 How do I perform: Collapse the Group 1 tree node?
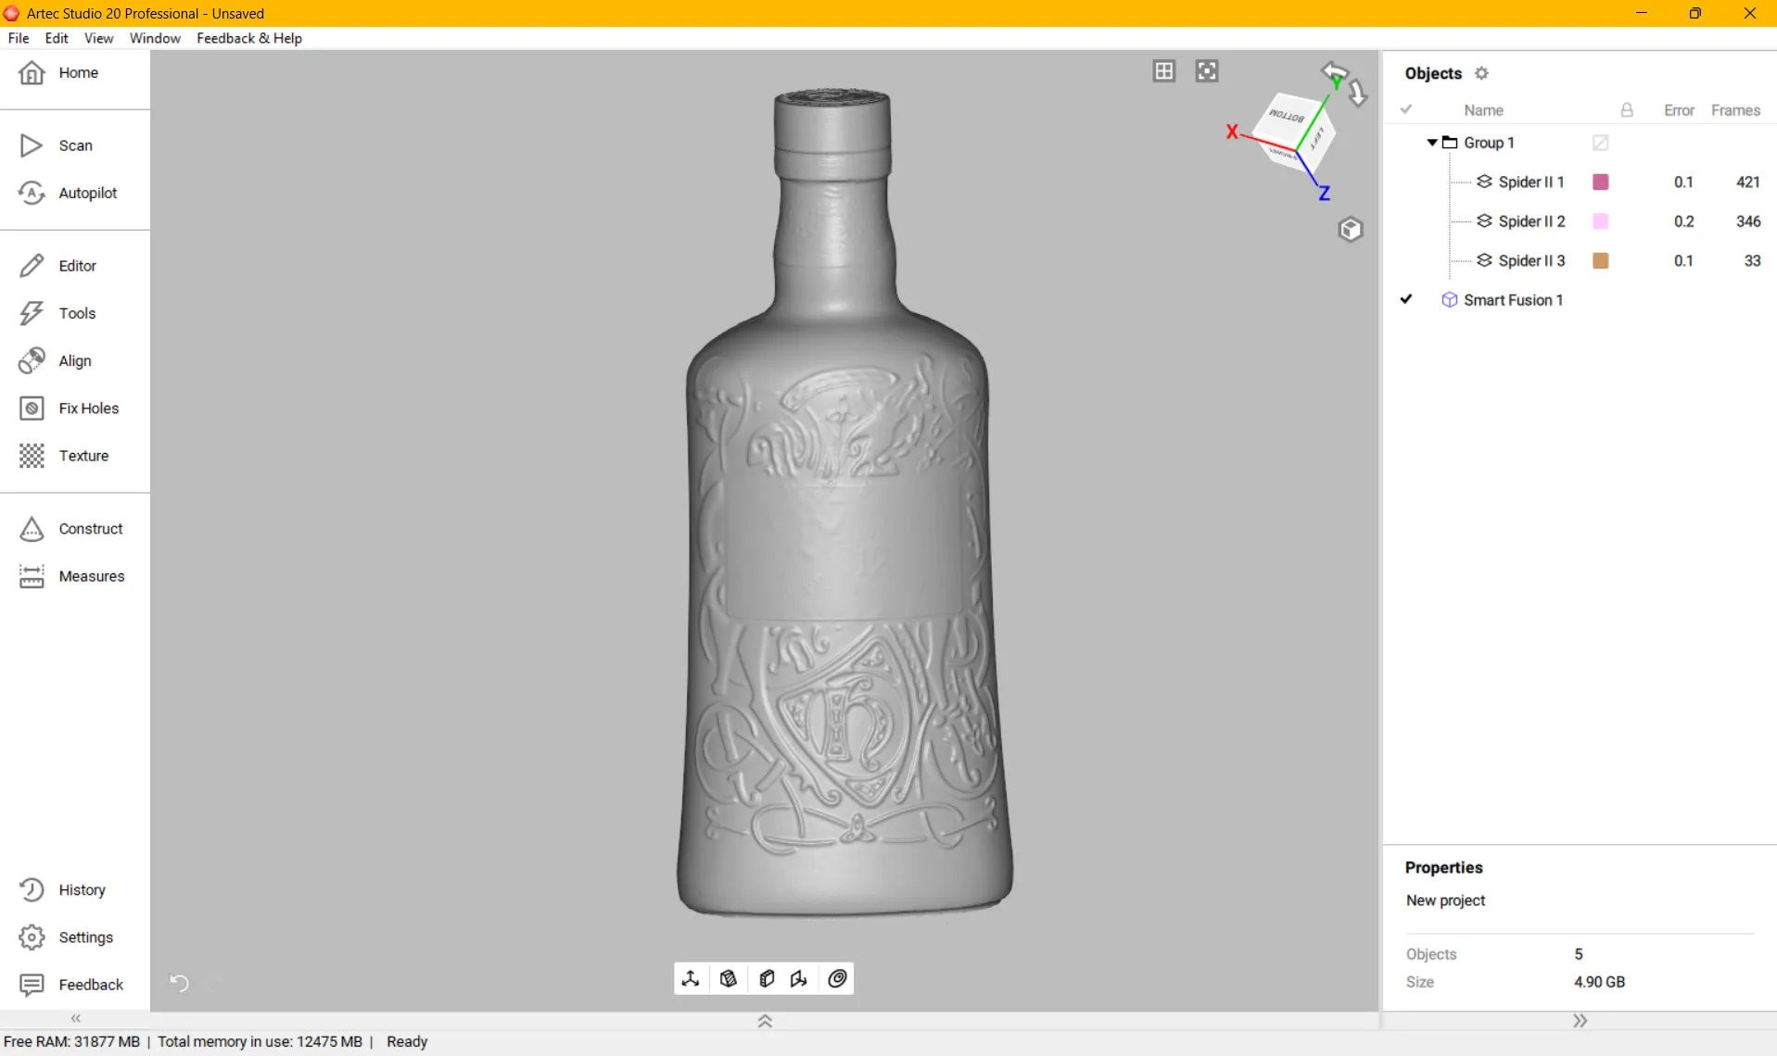click(1432, 143)
